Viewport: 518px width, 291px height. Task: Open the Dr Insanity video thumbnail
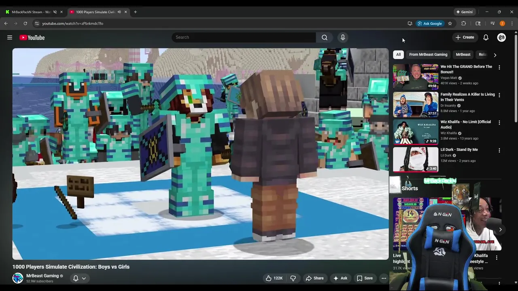pyautogui.click(x=416, y=104)
